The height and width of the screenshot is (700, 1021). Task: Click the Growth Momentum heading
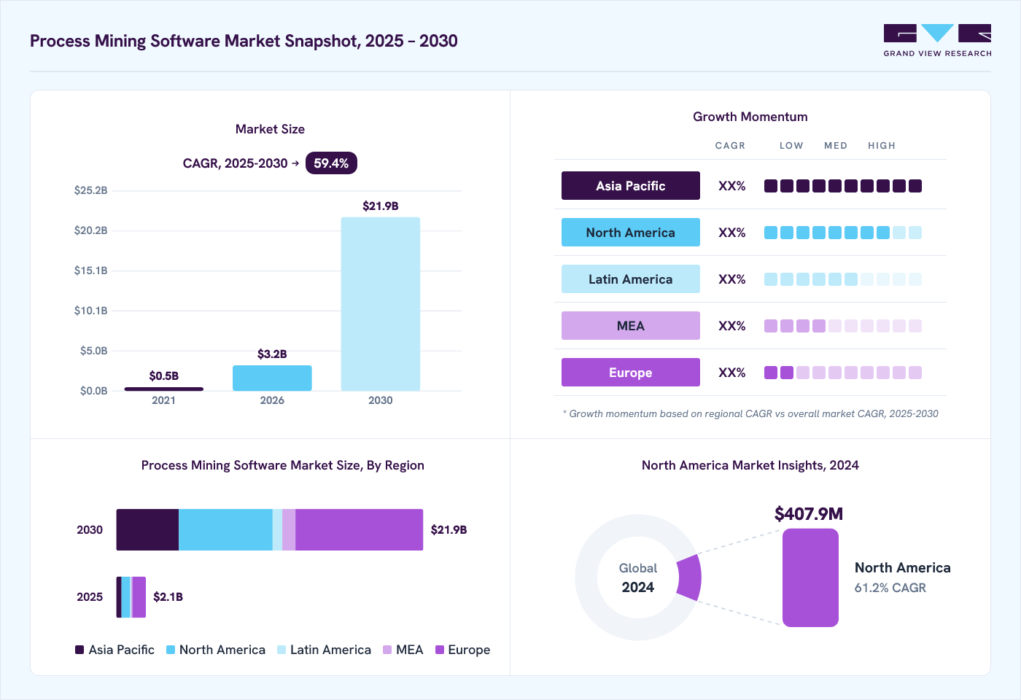pyautogui.click(x=750, y=117)
